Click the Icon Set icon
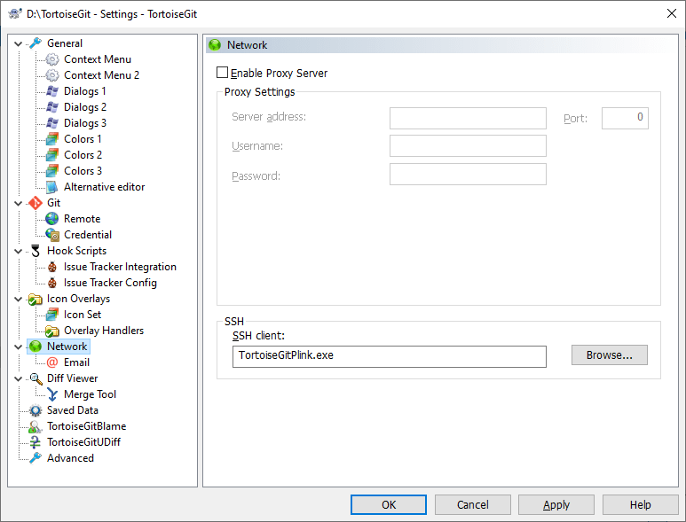The width and height of the screenshot is (686, 522). (52, 315)
